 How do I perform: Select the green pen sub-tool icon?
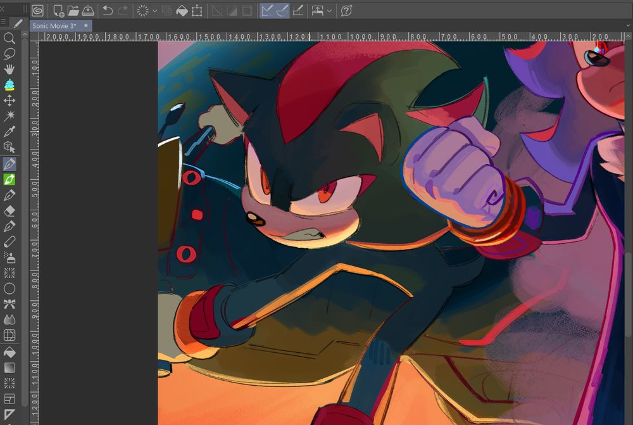[x=9, y=179]
